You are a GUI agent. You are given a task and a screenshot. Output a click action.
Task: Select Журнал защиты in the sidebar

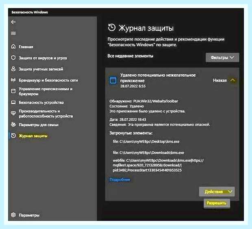pos(33,136)
